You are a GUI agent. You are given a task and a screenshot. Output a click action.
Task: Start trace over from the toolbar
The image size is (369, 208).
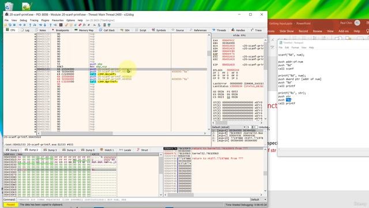tap(45, 25)
